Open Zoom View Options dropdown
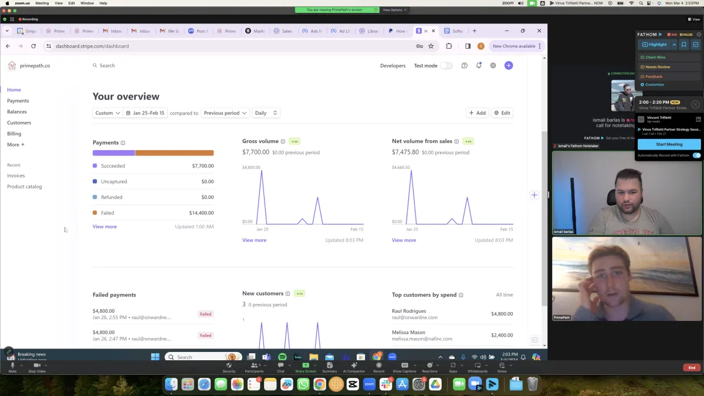This screenshot has width=704, height=396. coord(394,10)
